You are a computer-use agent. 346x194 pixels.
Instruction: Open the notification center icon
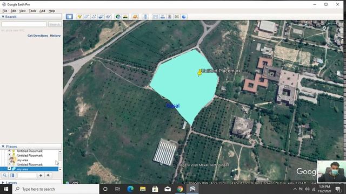[338, 189]
